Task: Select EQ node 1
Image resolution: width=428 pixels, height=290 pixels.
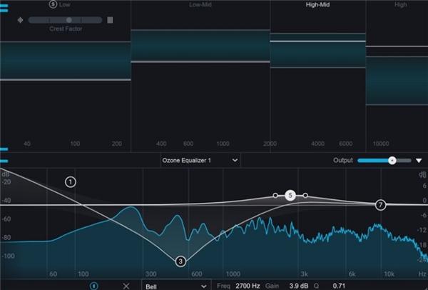Action: [71, 182]
